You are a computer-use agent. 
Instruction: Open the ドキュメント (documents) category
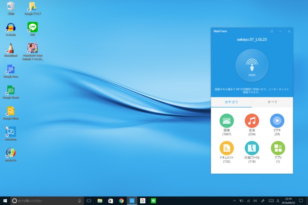point(226,148)
